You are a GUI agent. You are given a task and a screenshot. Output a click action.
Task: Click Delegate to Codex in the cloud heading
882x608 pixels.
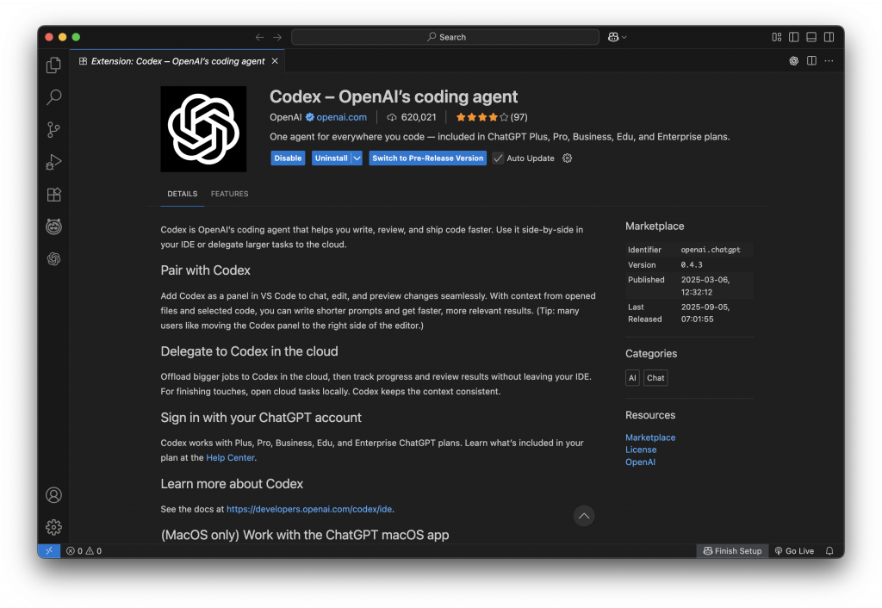249,351
